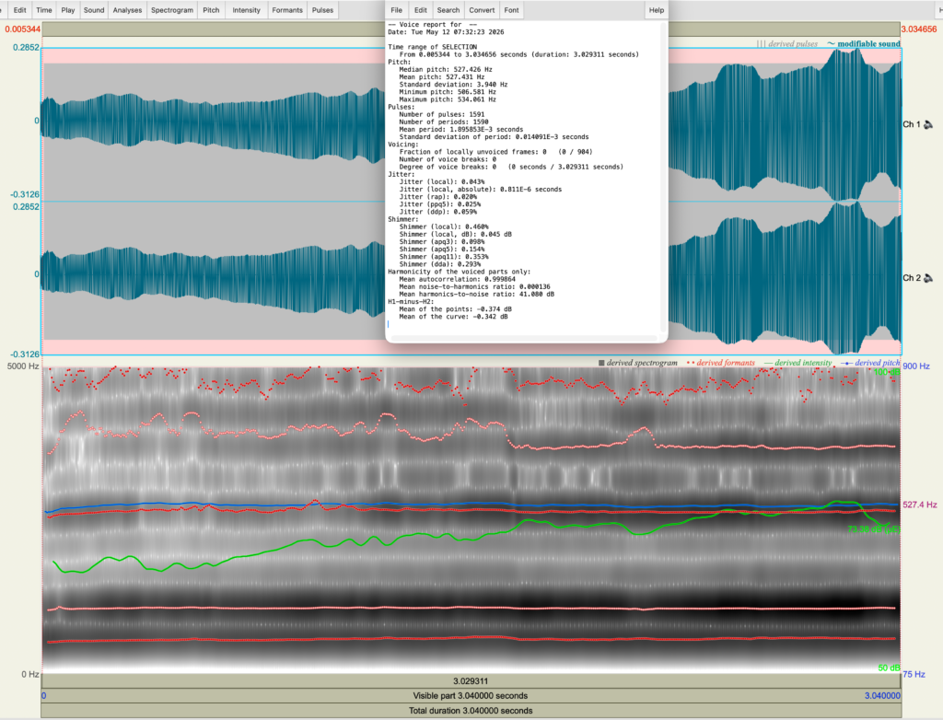Open the Formants menu

click(x=287, y=9)
